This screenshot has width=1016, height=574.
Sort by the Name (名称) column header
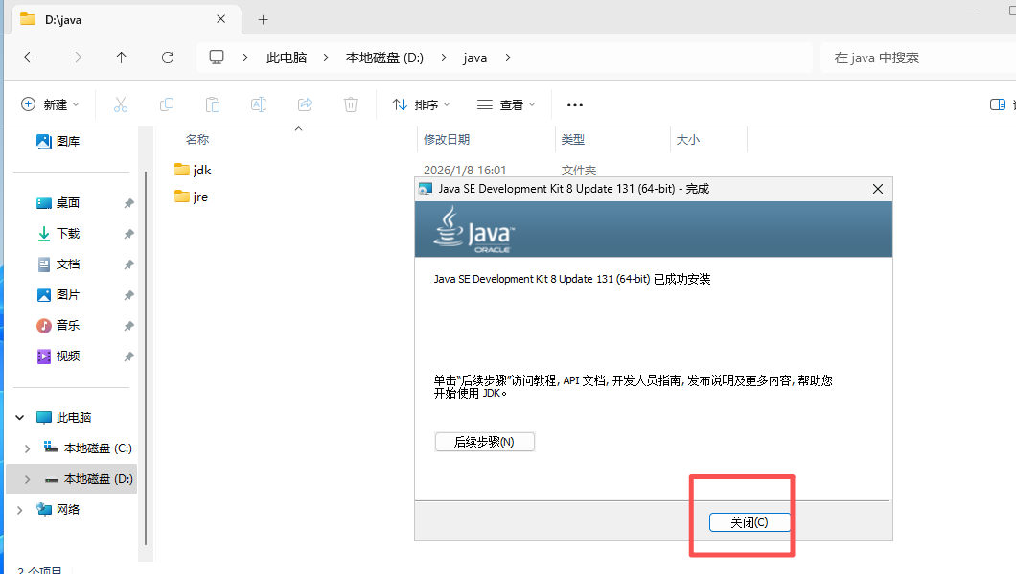(x=197, y=139)
